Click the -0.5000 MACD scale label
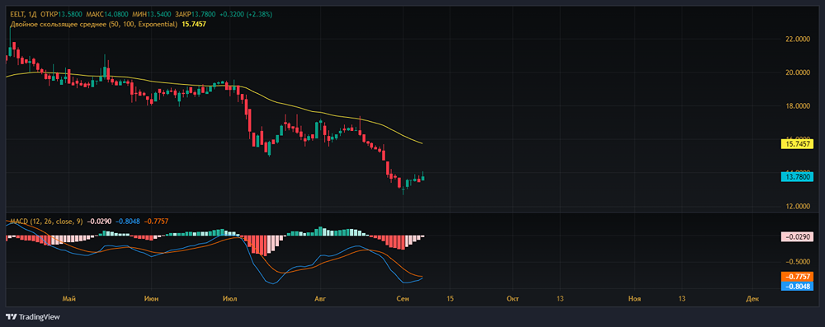The height and width of the screenshot is (327, 825). [x=799, y=262]
